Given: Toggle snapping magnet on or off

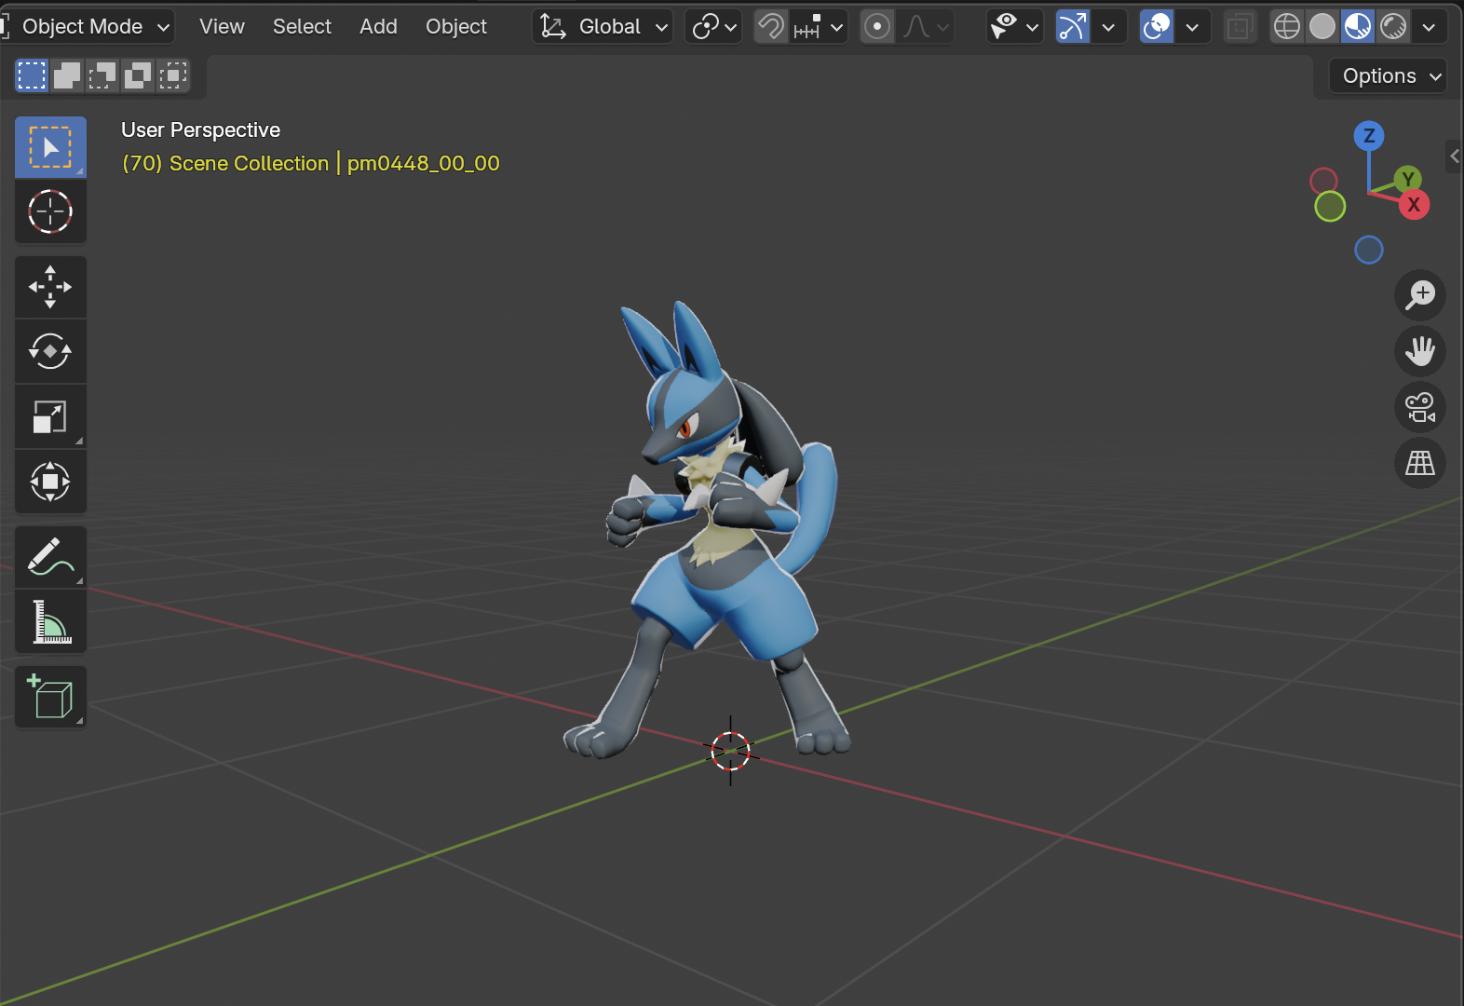Looking at the screenshot, I should coord(771,27).
